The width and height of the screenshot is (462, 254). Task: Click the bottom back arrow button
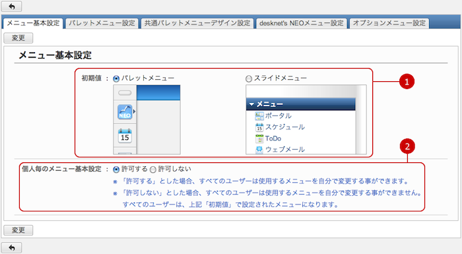point(11,247)
